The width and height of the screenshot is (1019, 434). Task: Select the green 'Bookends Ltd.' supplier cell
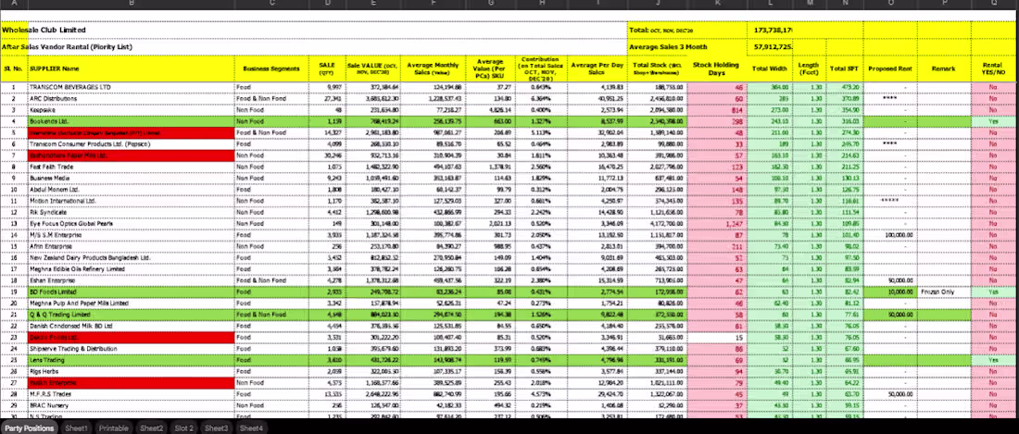click(x=131, y=121)
